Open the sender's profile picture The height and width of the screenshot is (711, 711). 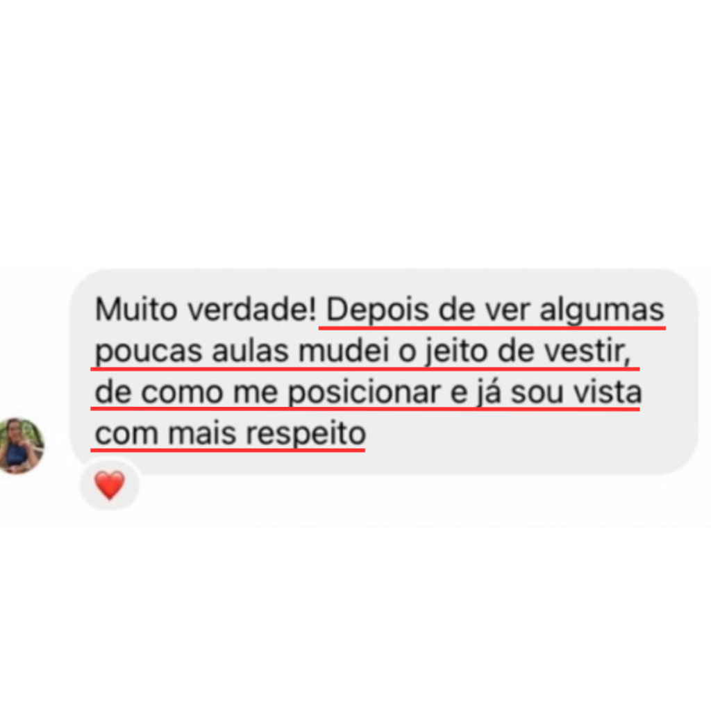pyautogui.click(x=21, y=446)
